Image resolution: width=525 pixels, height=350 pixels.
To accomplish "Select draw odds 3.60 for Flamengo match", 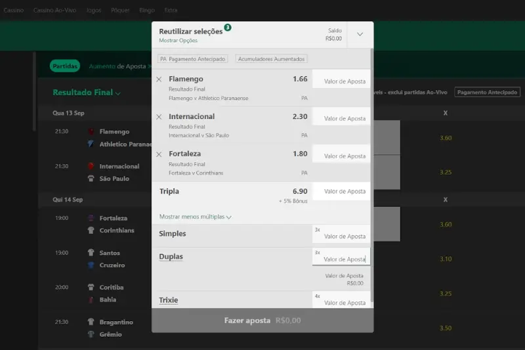I will pos(446,138).
